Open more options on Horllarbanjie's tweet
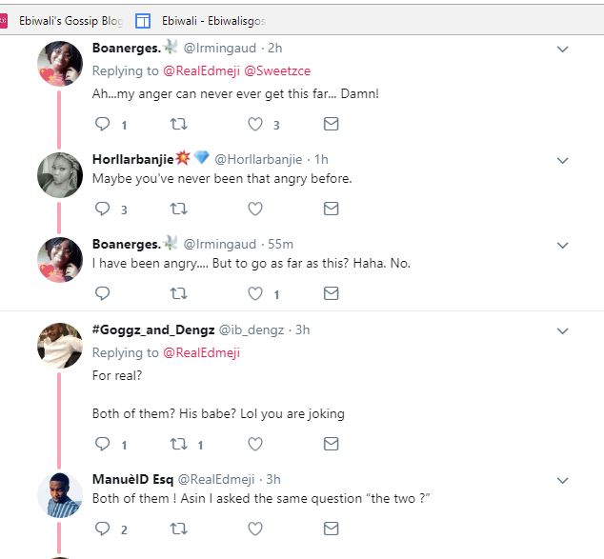The image size is (604, 559). click(x=563, y=160)
